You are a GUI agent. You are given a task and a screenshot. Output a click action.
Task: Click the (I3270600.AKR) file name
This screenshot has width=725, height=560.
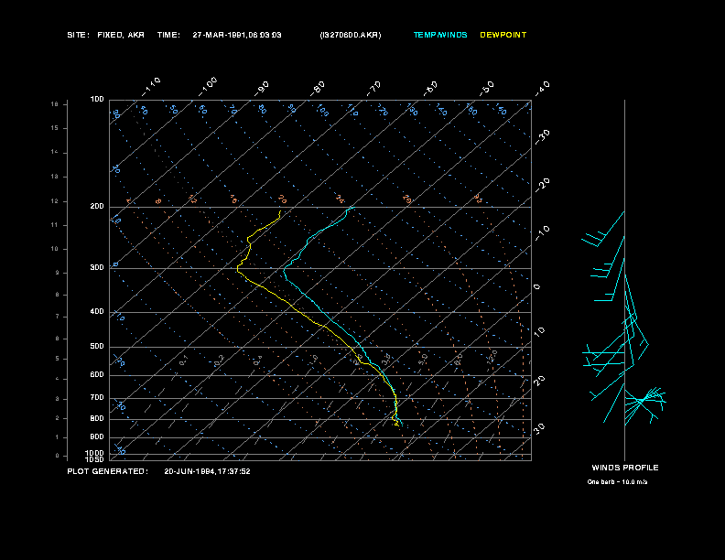(351, 35)
